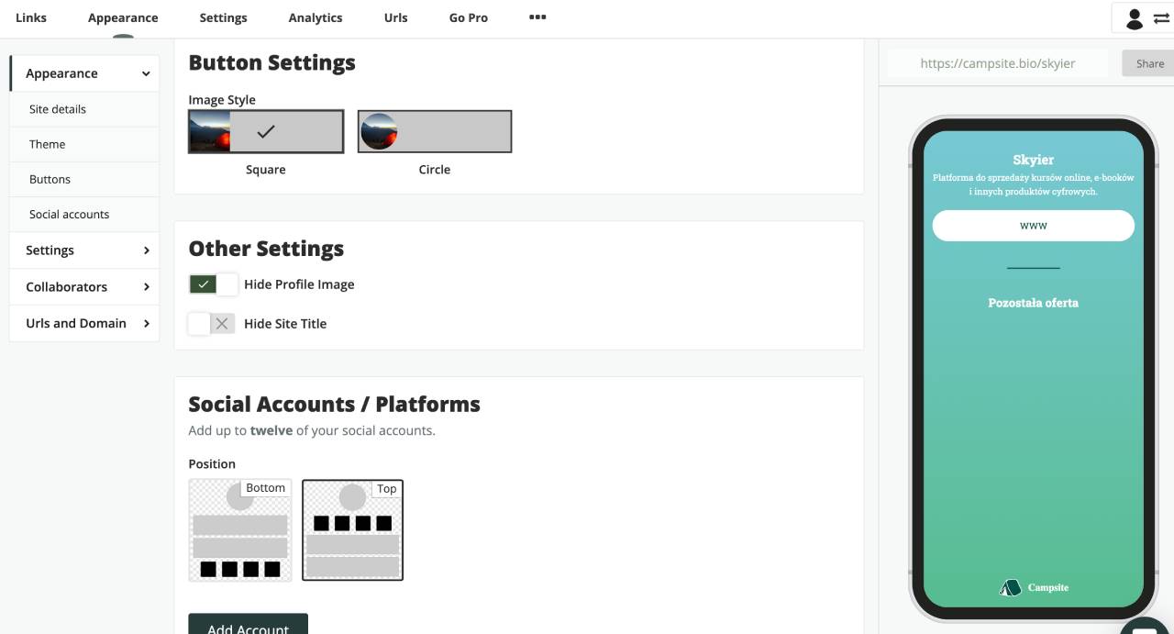The height and width of the screenshot is (634, 1174).
Task: Expand the Collaborators sidebar section
Action: click(84, 286)
